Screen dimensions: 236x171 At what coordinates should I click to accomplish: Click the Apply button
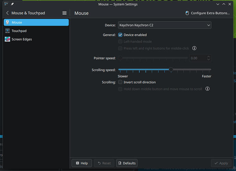pyautogui.click(x=221, y=163)
